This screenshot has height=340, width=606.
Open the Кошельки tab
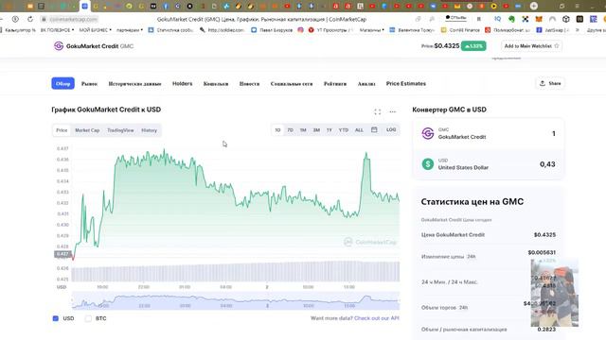click(x=216, y=84)
